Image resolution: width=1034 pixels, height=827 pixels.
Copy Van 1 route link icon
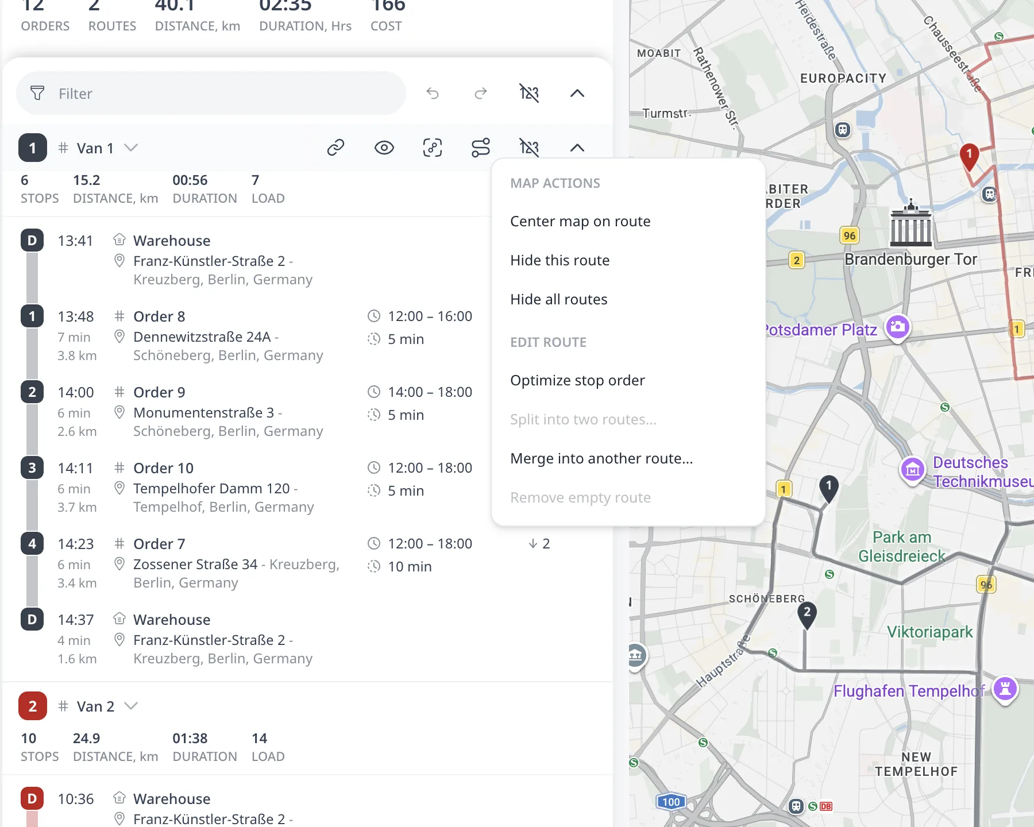(x=335, y=148)
